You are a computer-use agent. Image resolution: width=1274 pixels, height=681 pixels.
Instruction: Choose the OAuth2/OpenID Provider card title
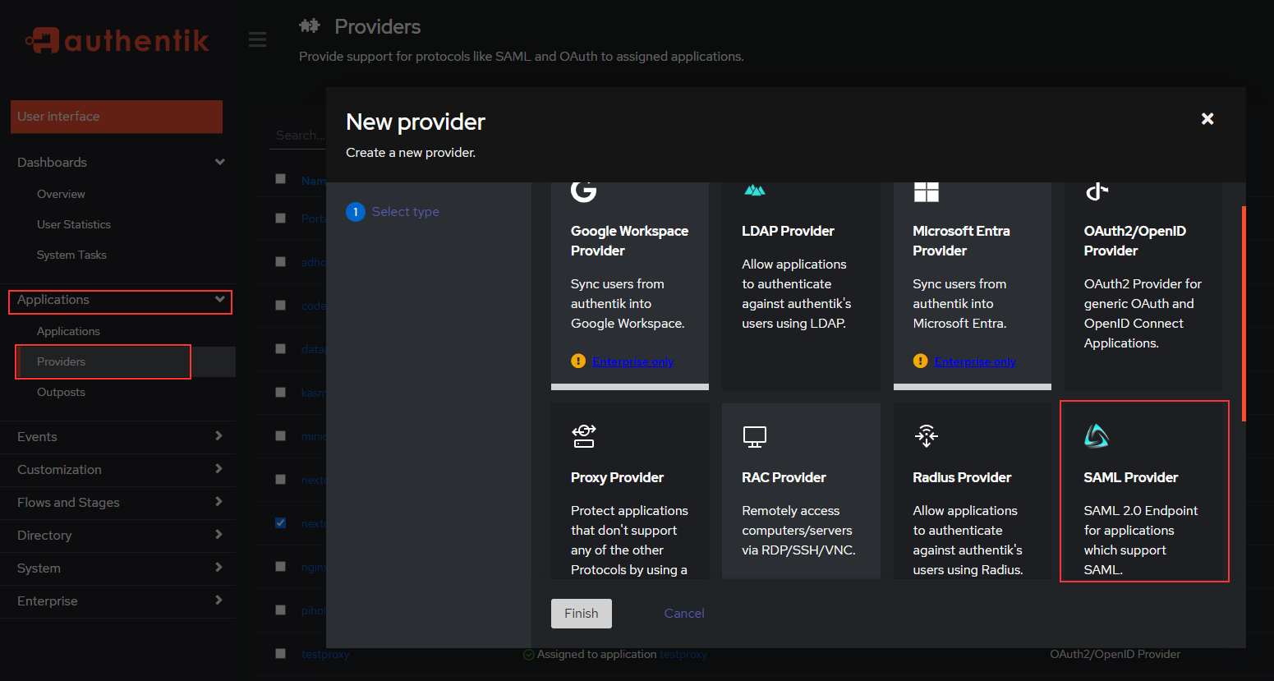(x=1134, y=241)
